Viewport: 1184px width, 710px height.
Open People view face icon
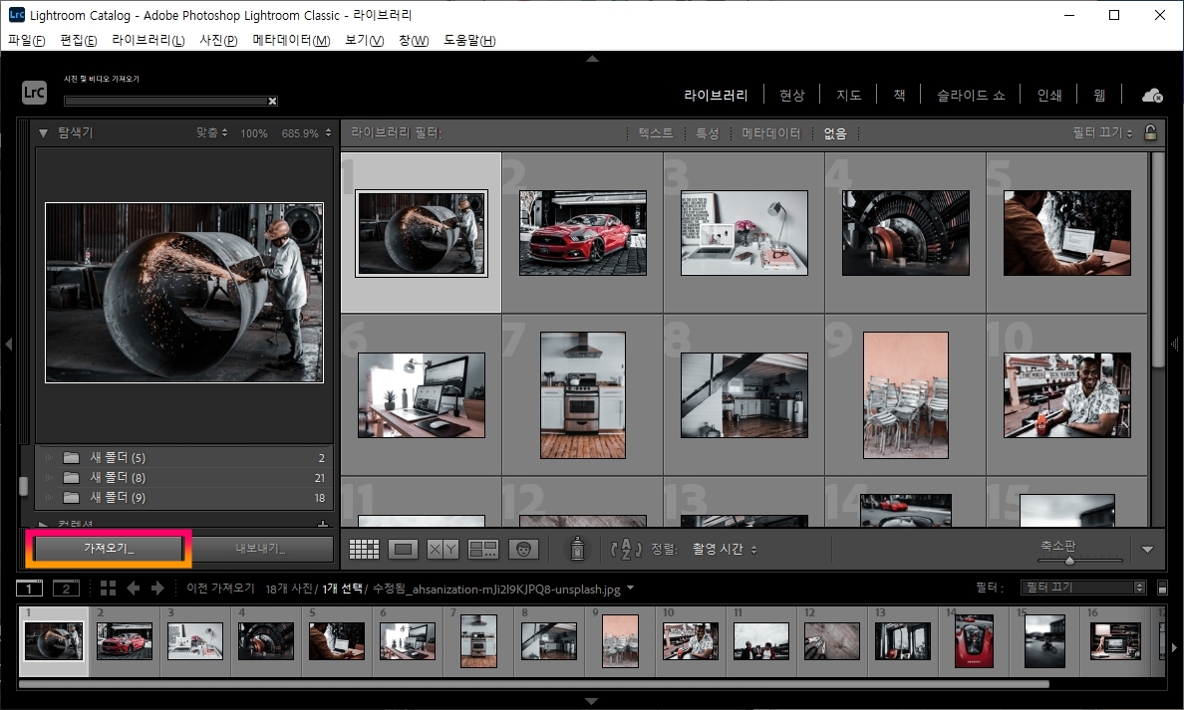pyautogui.click(x=523, y=550)
